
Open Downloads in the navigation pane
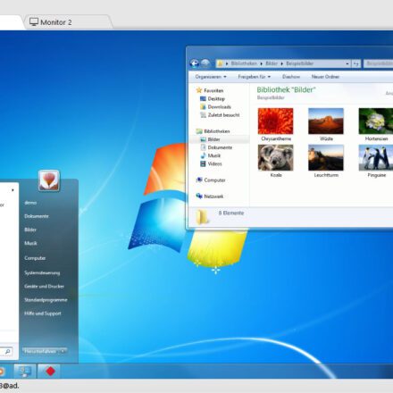[220, 107]
